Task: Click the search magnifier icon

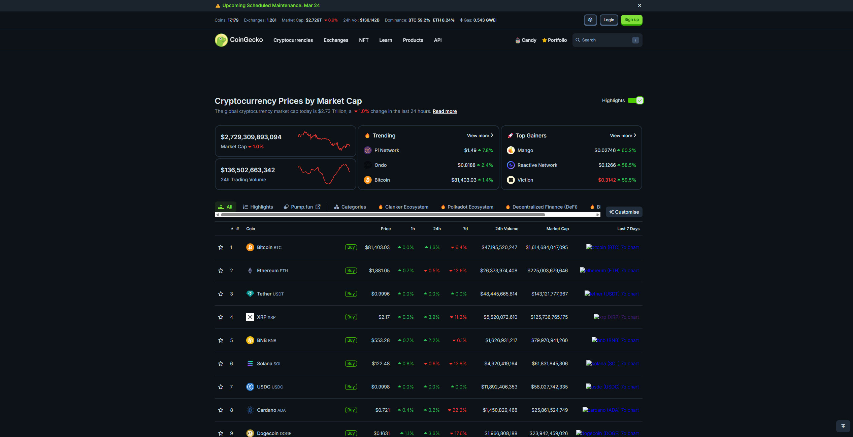Action: 578,40
